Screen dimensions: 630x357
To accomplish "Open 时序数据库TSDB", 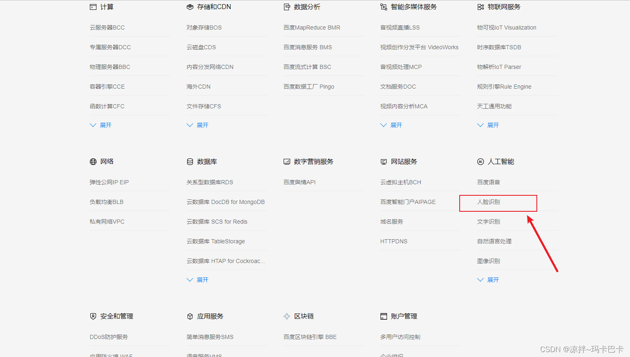I will pyautogui.click(x=499, y=47).
